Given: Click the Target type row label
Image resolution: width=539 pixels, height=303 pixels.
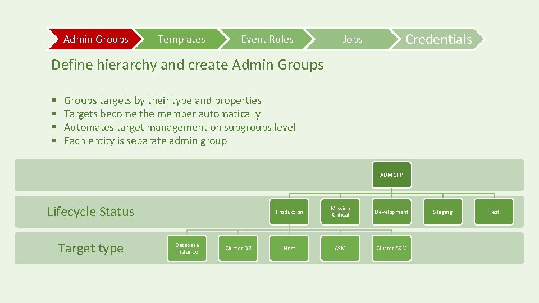Looking at the screenshot, I should (x=91, y=249).
